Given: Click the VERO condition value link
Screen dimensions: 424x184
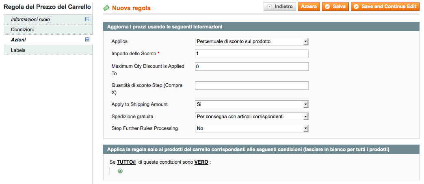Looking at the screenshot, I should [201, 162].
